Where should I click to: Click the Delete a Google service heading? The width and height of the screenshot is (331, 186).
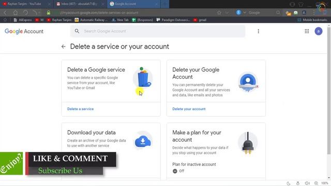pos(96,70)
